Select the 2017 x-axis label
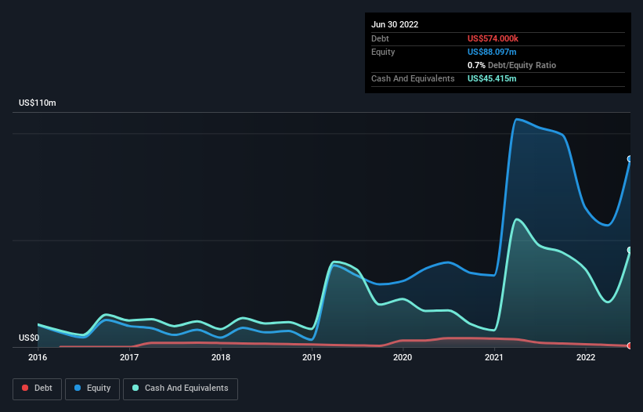The image size is (643, 412). coord(129,357)
